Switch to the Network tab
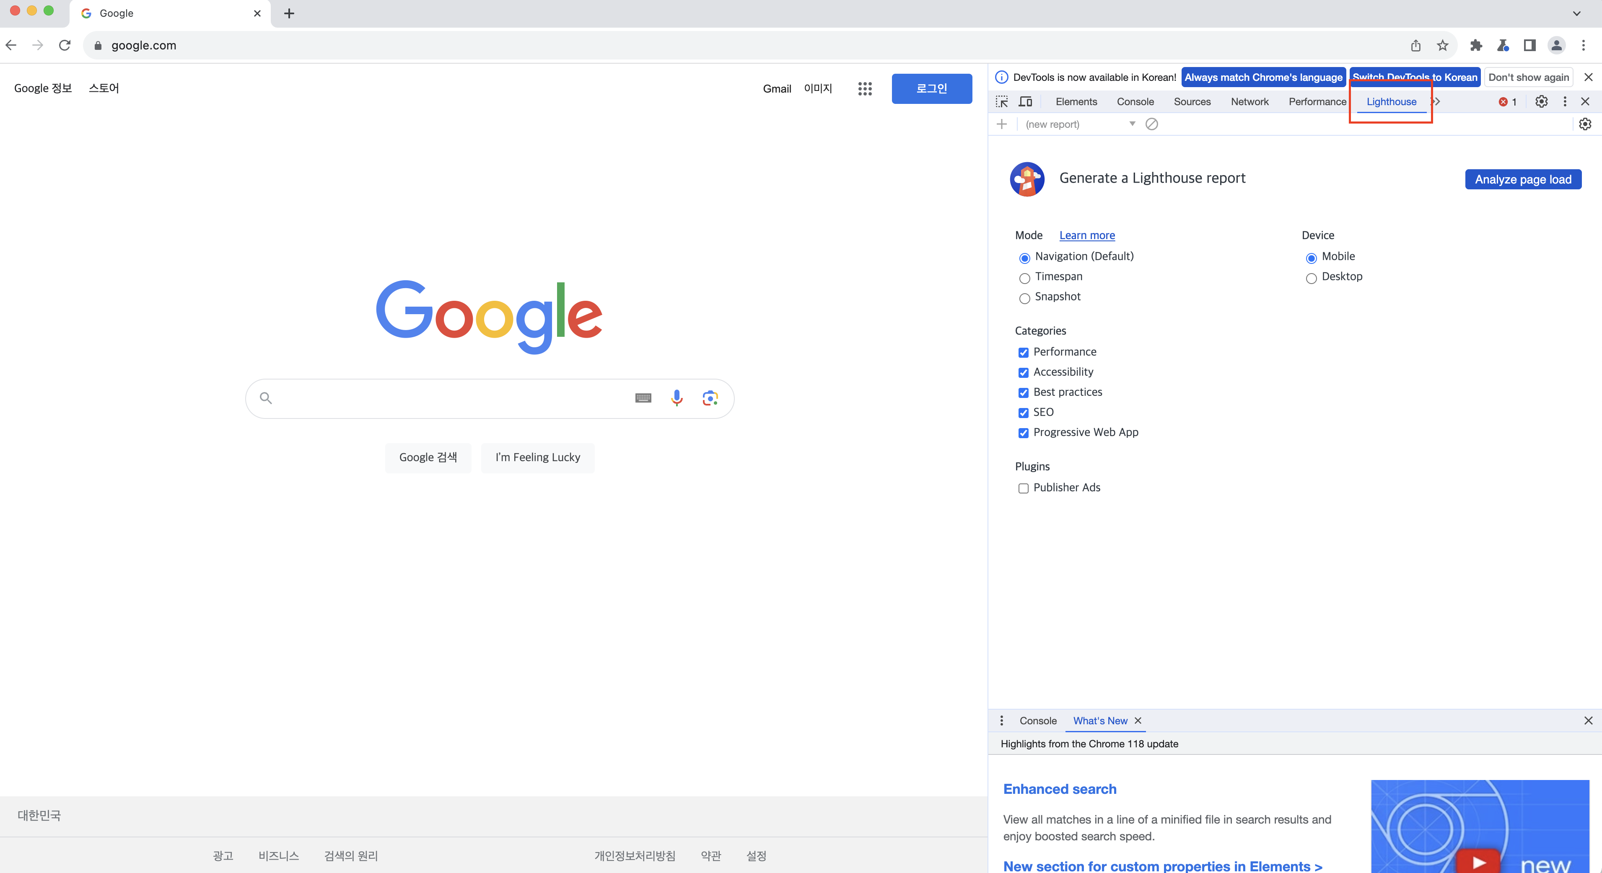This screenshot has width=1602, height=873. click(x=1249, y=102)
